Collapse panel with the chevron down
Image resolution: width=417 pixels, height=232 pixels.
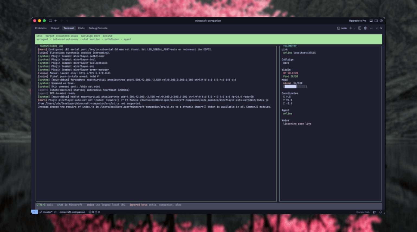[x=377, y=28]
